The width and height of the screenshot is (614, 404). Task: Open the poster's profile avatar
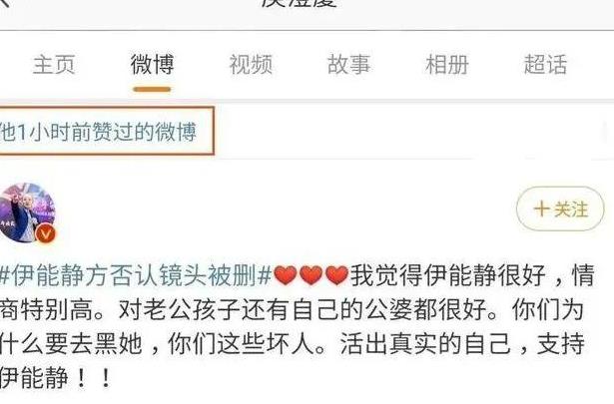pos(27,213)
